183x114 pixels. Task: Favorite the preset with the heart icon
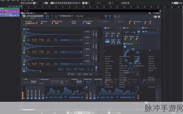(x=56, y=17)
